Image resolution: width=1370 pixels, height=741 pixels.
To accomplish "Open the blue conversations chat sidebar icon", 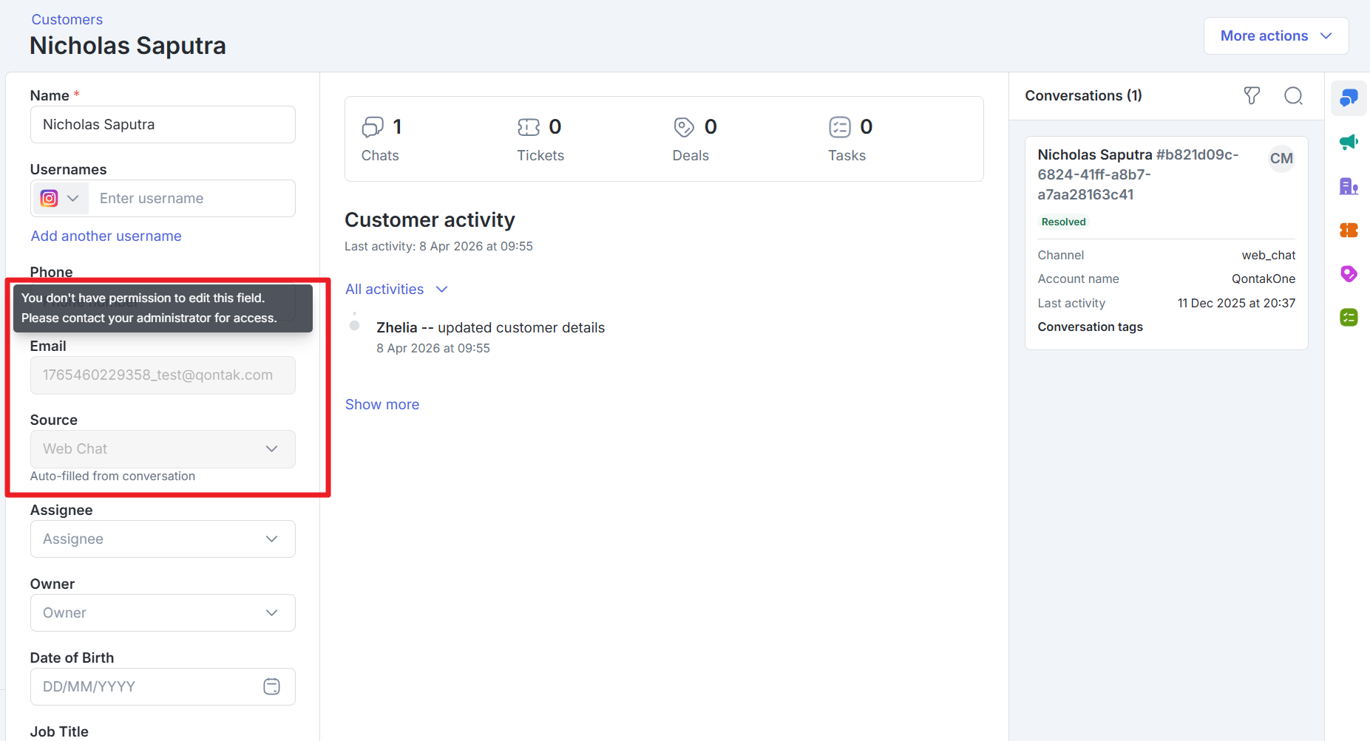I will click(x=1349, y=98).
